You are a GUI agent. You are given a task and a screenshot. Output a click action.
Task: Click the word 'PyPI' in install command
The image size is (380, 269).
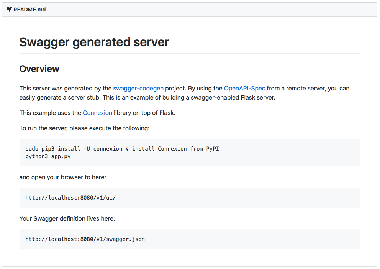213,149
